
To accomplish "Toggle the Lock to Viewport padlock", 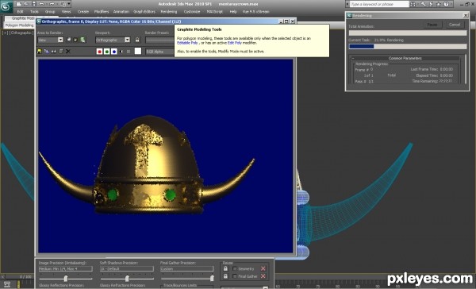I will point(137,40).
